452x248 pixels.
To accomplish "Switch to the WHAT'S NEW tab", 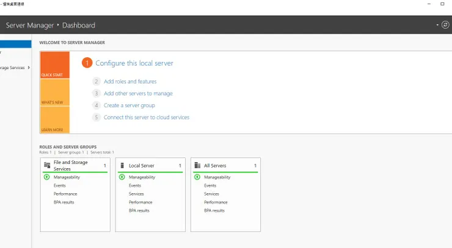I will [54, 93].
